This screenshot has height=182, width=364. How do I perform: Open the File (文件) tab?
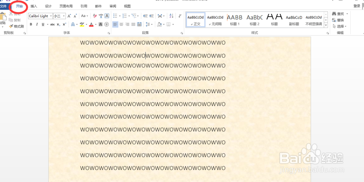[4, 6]
